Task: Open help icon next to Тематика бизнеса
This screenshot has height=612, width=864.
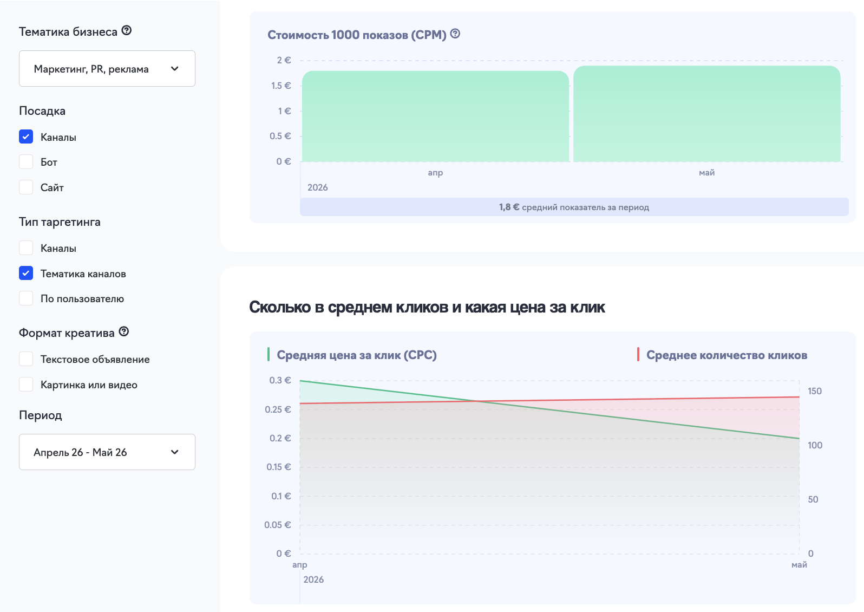Action: (x=126, y=30)
